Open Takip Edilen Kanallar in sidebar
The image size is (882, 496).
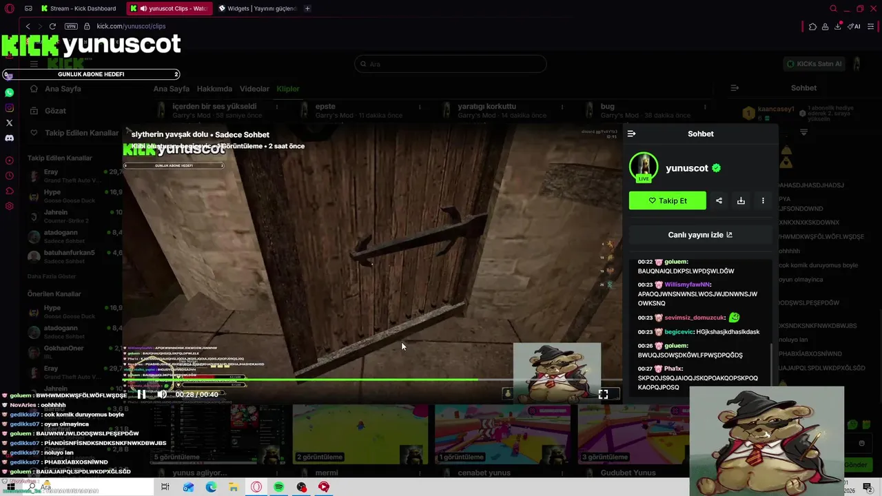[x=74, y=133]
